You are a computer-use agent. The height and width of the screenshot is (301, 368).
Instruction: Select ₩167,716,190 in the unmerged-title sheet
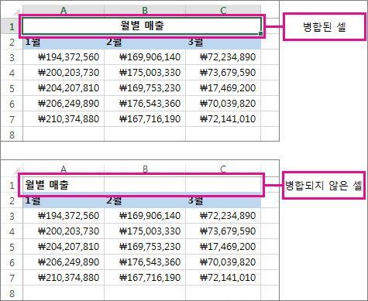coord(145,278)
